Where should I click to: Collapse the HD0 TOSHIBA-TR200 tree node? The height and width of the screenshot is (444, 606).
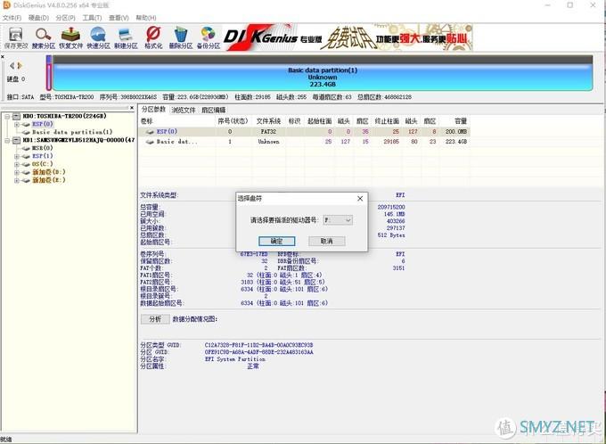pyautogui.click(x=7, y=116)
